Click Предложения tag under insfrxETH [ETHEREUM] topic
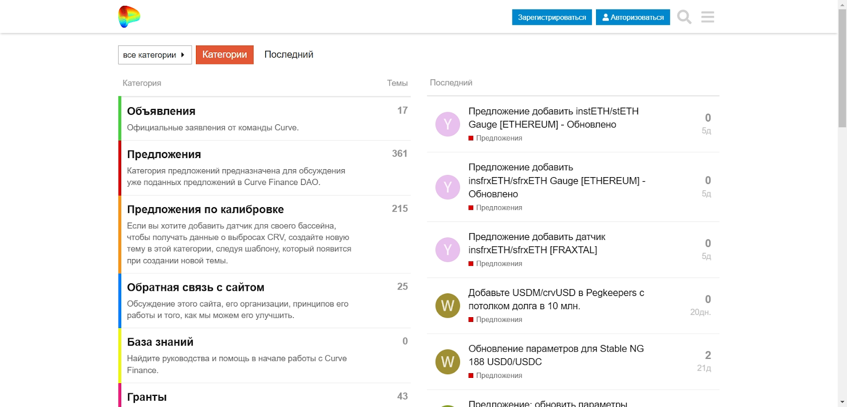847x407 pixels. 495,208
